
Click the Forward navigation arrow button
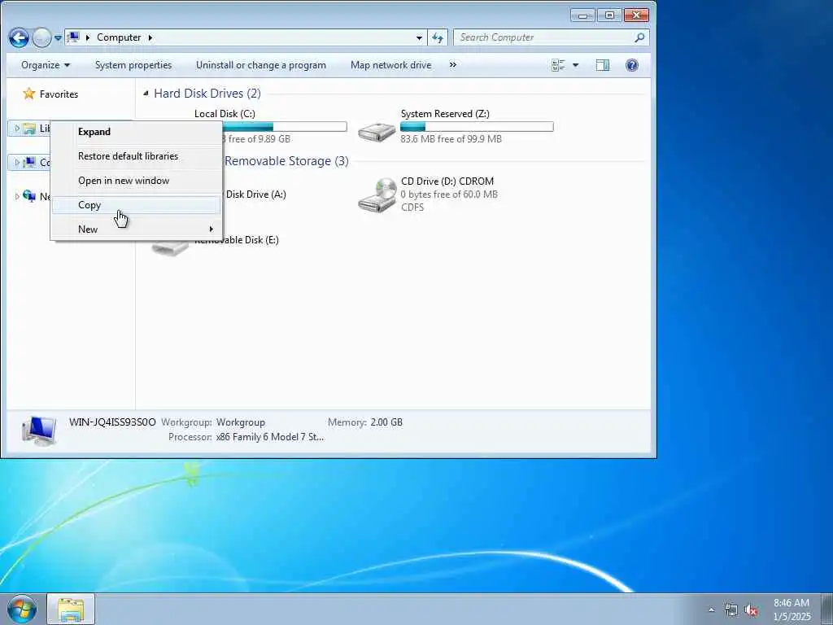(42, 37)
